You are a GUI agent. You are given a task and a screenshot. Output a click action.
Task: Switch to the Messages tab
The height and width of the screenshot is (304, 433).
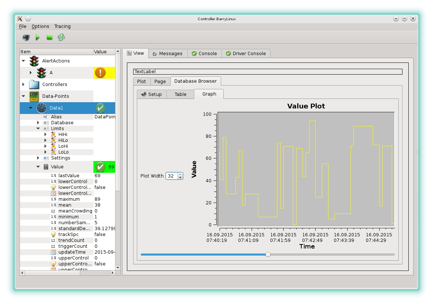pyautogui.click(x=168, y=54)
